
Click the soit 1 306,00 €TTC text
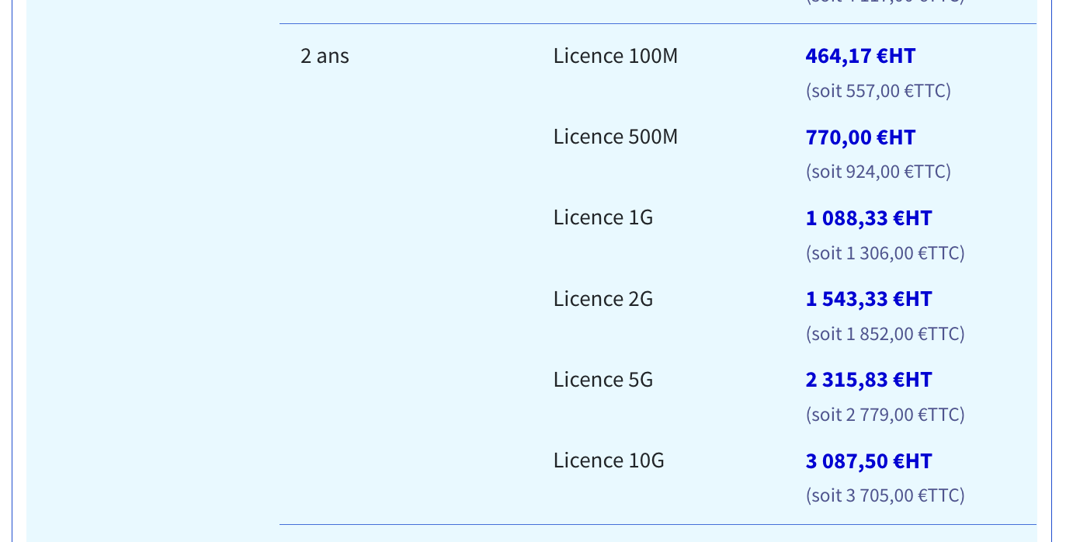(x=885, y=253)
